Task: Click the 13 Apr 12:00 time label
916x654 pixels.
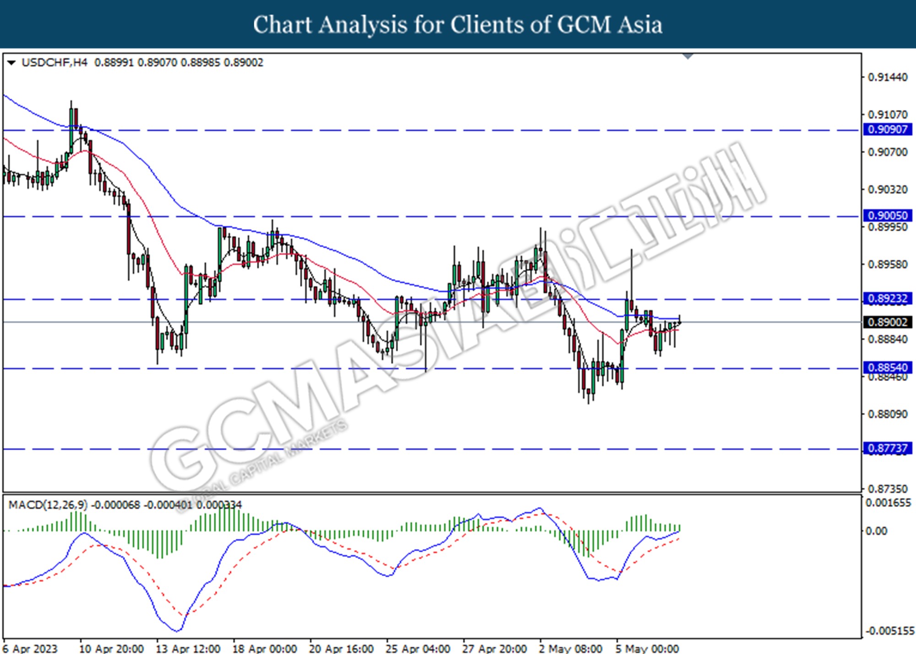Action: click(188, 648)
